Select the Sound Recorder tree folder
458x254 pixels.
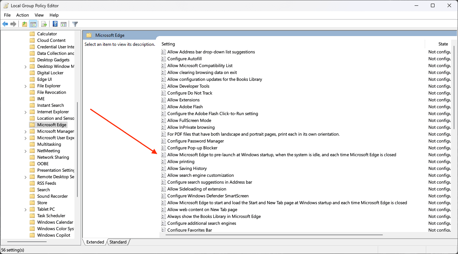pyautogui.click(x=52, y=196)
